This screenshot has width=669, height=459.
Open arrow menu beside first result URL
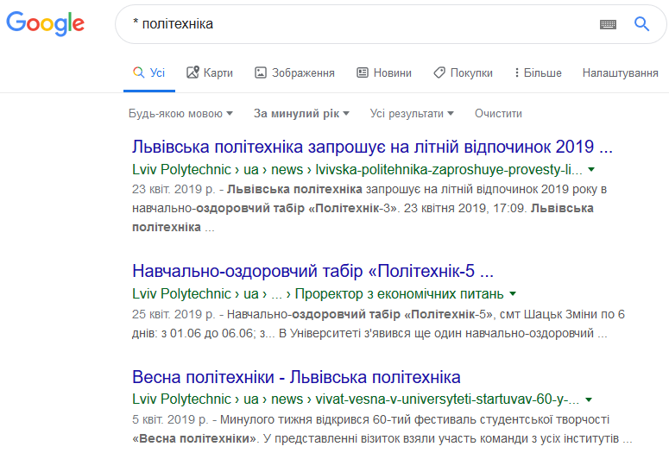tap(591, 169)
